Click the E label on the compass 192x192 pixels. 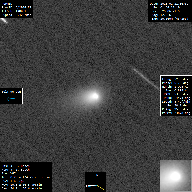[87, 186]
